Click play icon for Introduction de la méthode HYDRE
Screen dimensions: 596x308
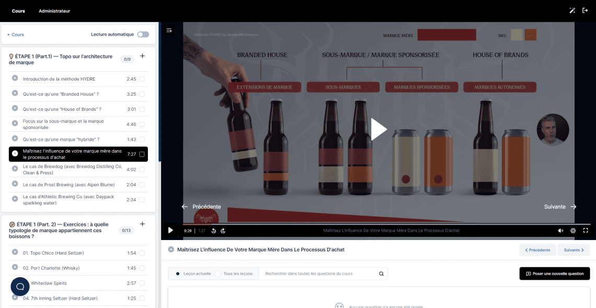coord(15,78)
